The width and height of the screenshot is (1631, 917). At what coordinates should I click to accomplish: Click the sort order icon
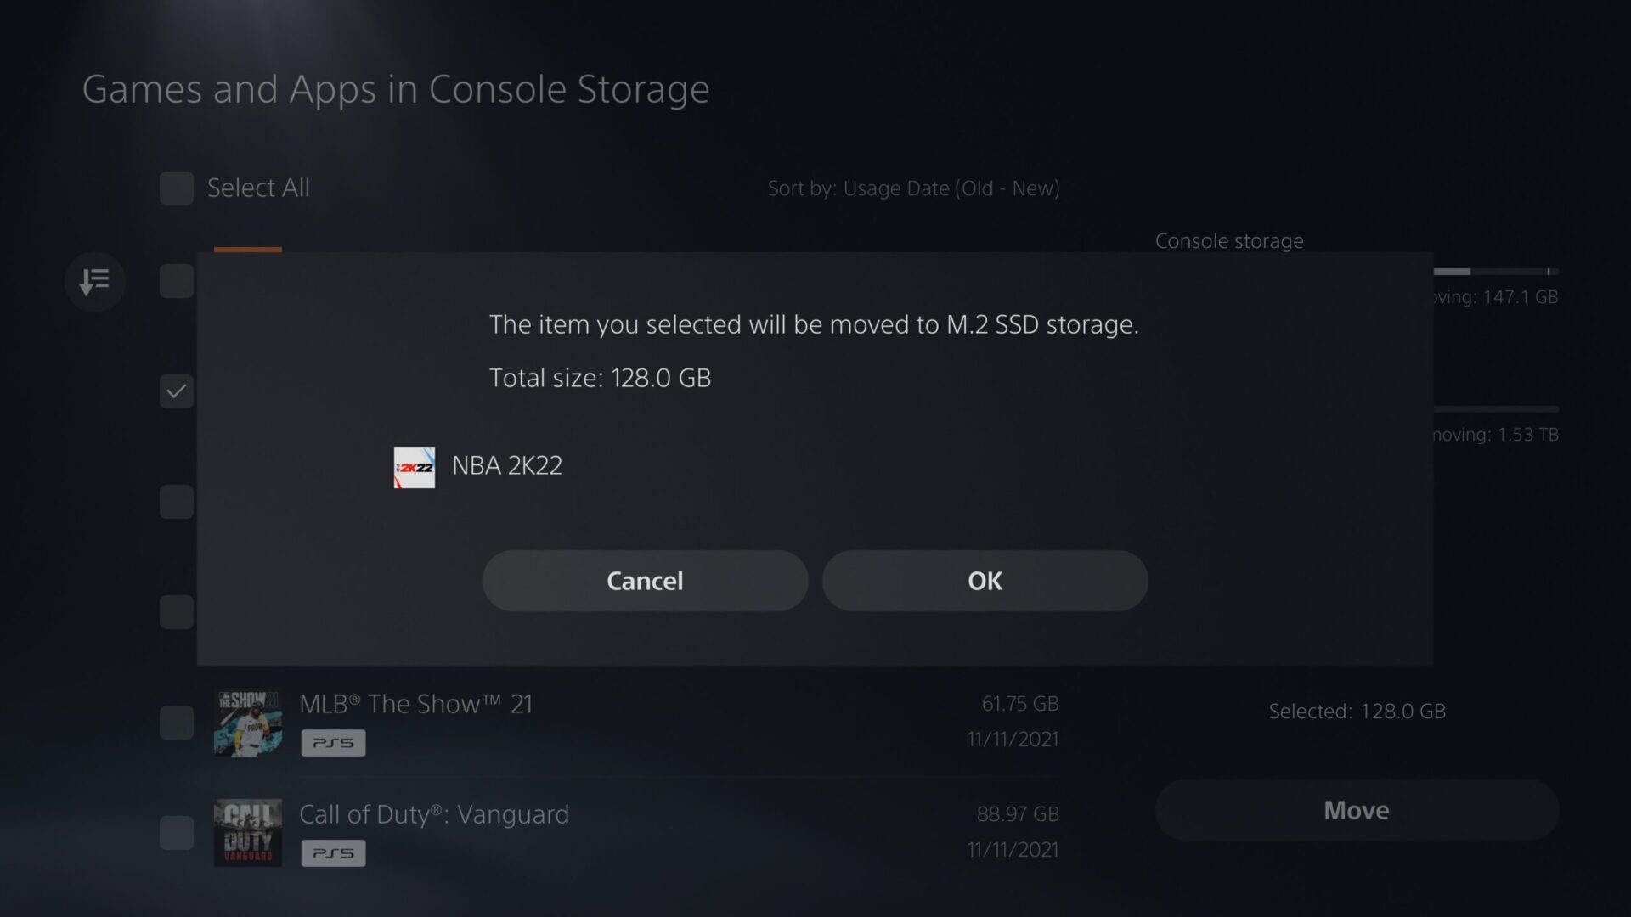pos(94,281)
